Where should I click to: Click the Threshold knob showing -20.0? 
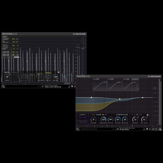click(x=103, y=119)
